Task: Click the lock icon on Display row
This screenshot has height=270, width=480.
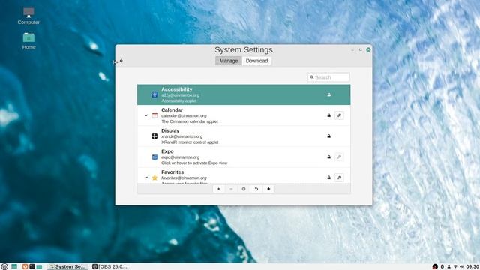Action: tap(328, 136)
